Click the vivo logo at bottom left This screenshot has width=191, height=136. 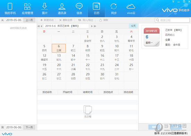click(x=7, y=134)
